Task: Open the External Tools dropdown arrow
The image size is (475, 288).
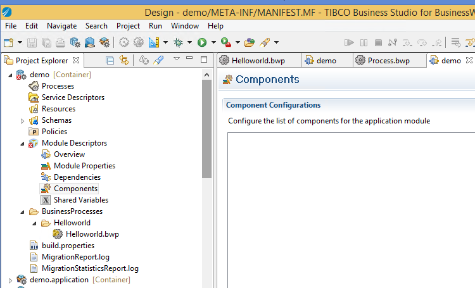Action: pos(237,42)
